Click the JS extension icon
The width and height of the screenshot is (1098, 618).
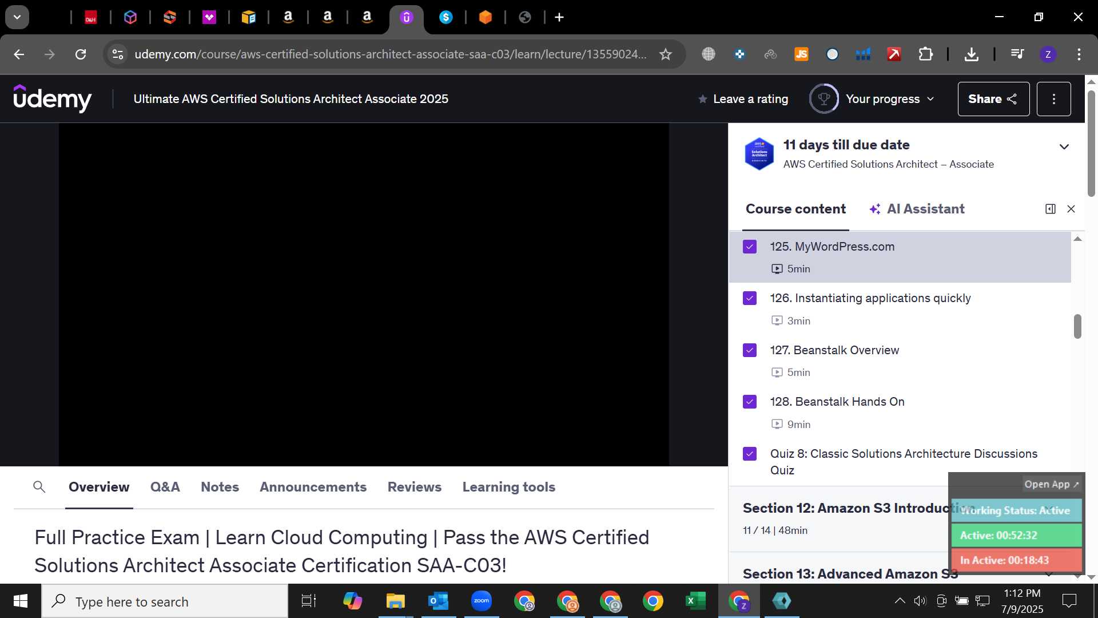(801, 54)
